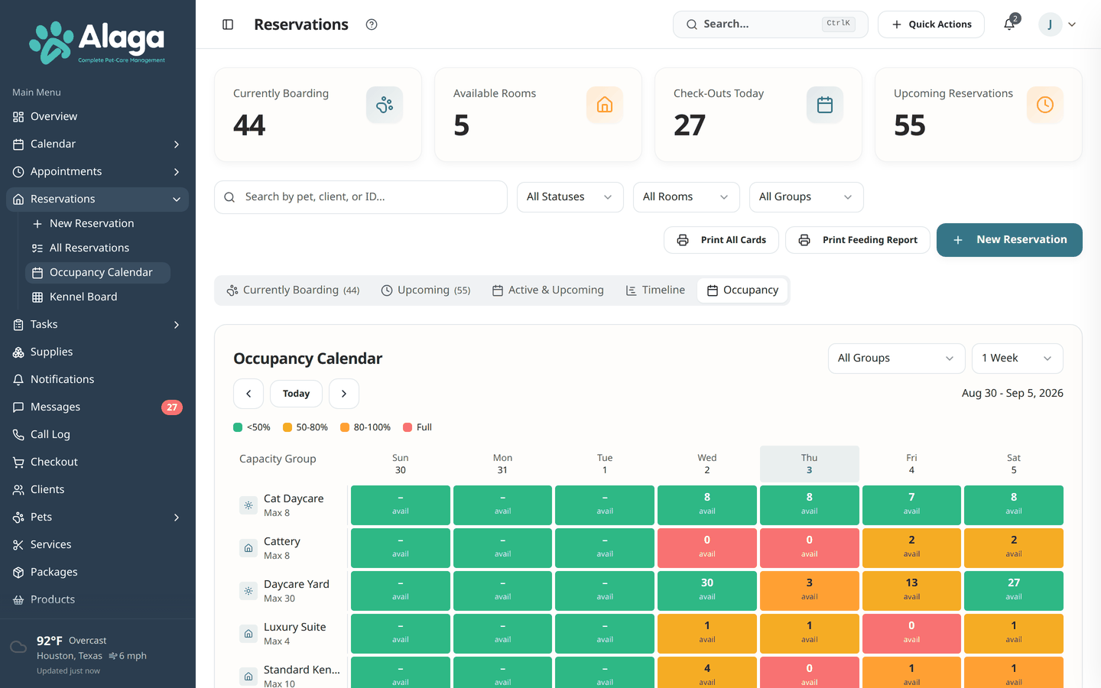
Task: Open Kennel Board in the sidebar
Action: pyautogui.click(x=98, y=297)
